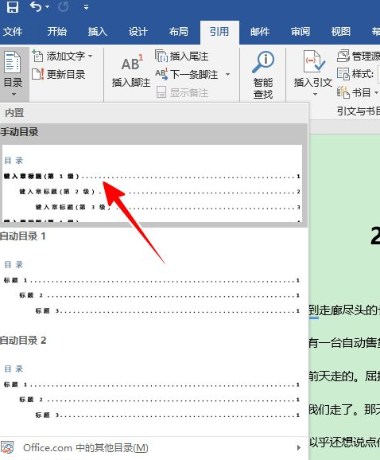The width and height of the screenshot is (380, 460).
Task: Switch to the 审阅 tab
Action: coord(301,31)
